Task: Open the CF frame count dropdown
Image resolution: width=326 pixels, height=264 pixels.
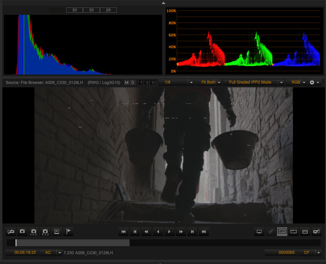Action: coord(309,253)
